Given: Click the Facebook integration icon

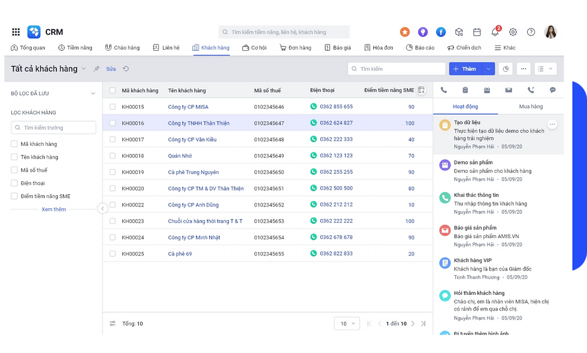Looking at the screenshot, I should [x=441, y=32].
